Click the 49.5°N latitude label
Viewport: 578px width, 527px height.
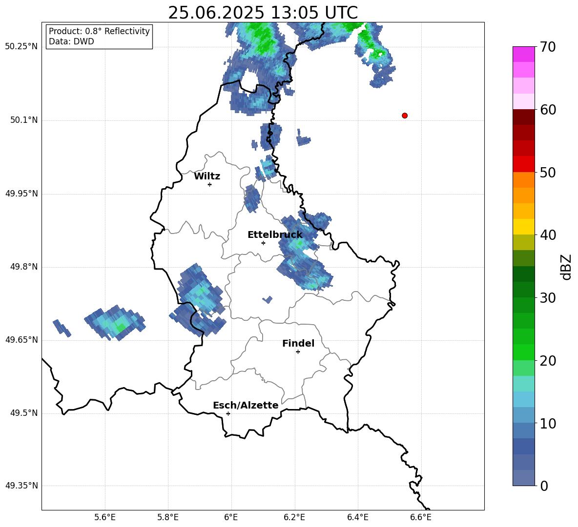pyautogui.click(x=24, y=413)
